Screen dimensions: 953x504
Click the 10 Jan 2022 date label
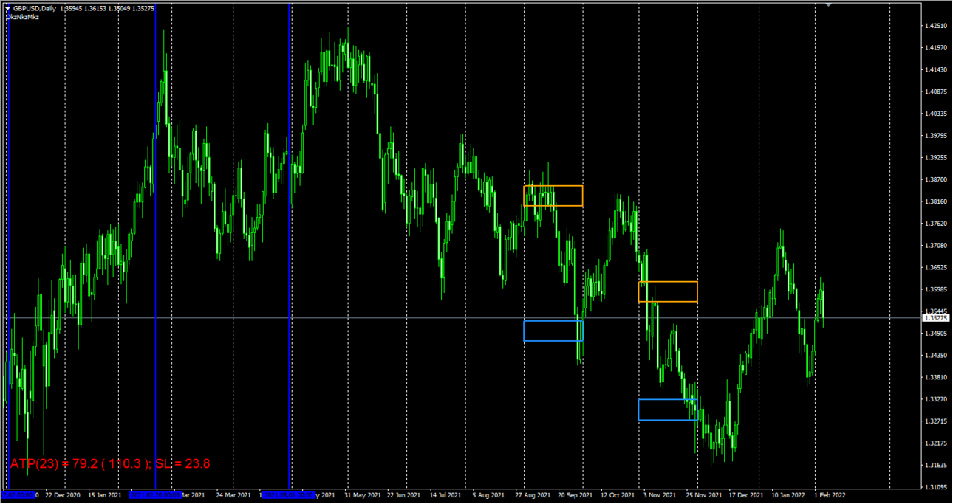point(788,494)
